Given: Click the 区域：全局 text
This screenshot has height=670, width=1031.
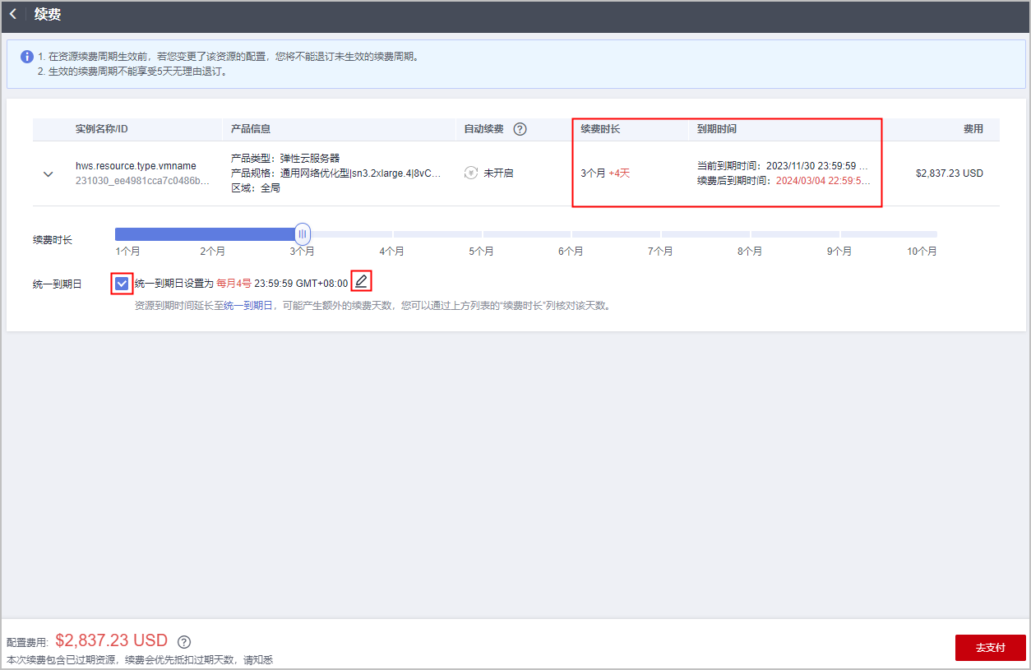Looking at the screenshot, I should coord(255,188).
